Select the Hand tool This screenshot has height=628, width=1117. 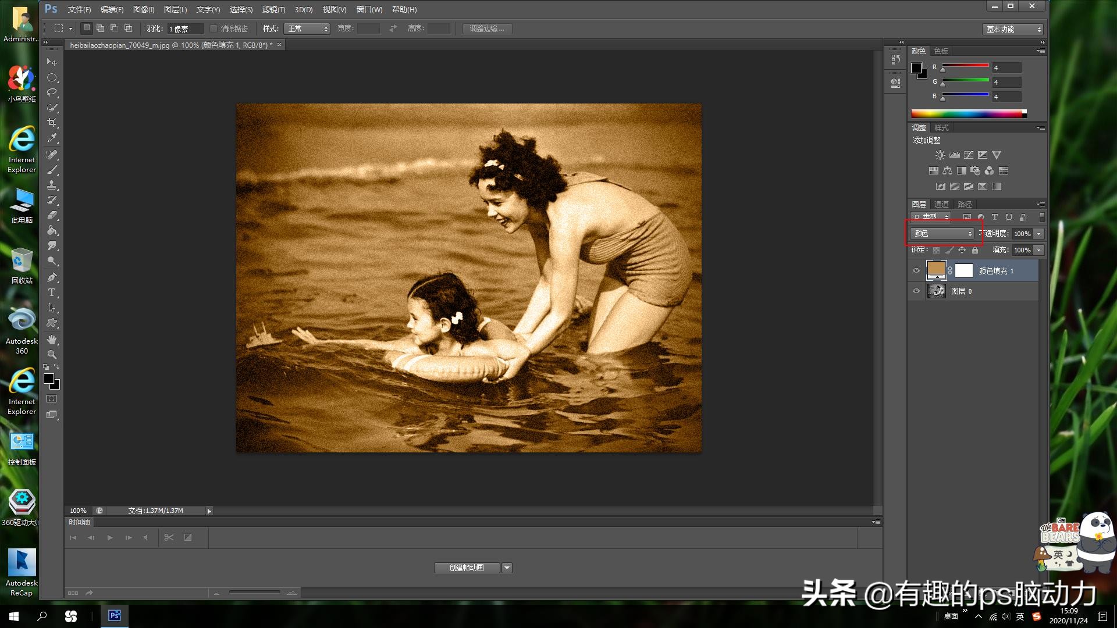pyautogui.click(x=52, y=340)
